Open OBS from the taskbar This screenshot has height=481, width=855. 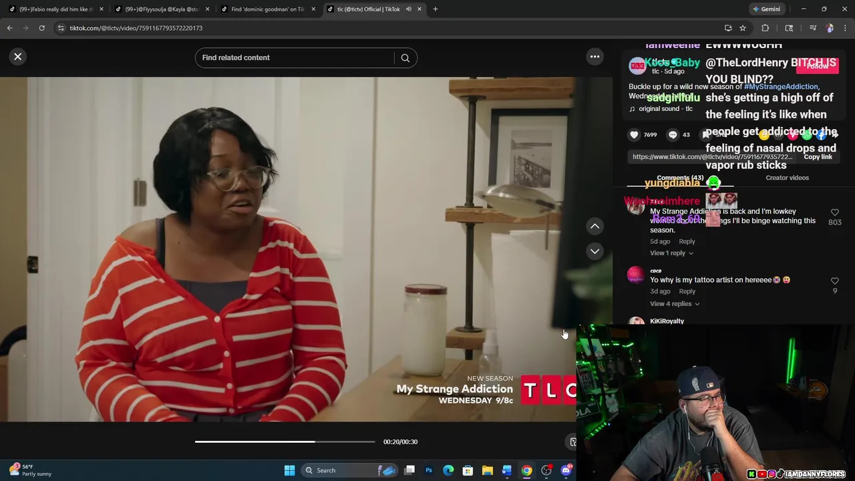tap(546, 470)
